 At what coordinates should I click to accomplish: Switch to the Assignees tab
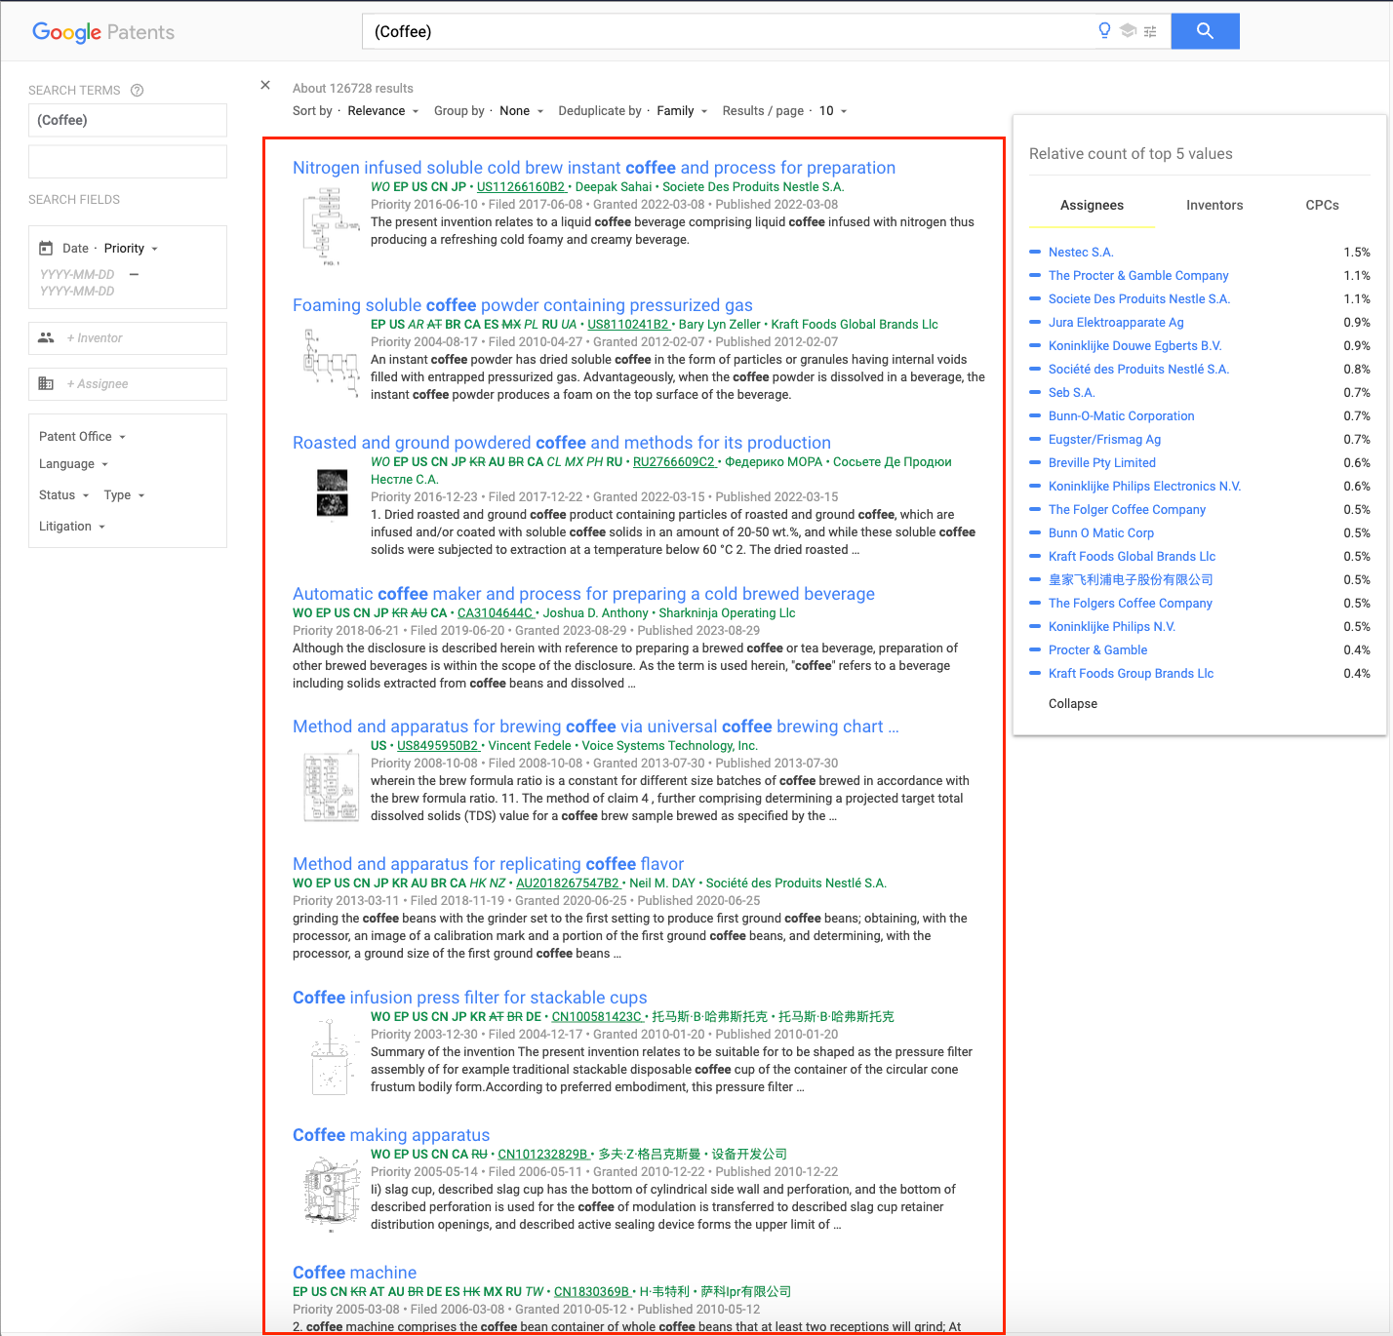(1092, 205)
